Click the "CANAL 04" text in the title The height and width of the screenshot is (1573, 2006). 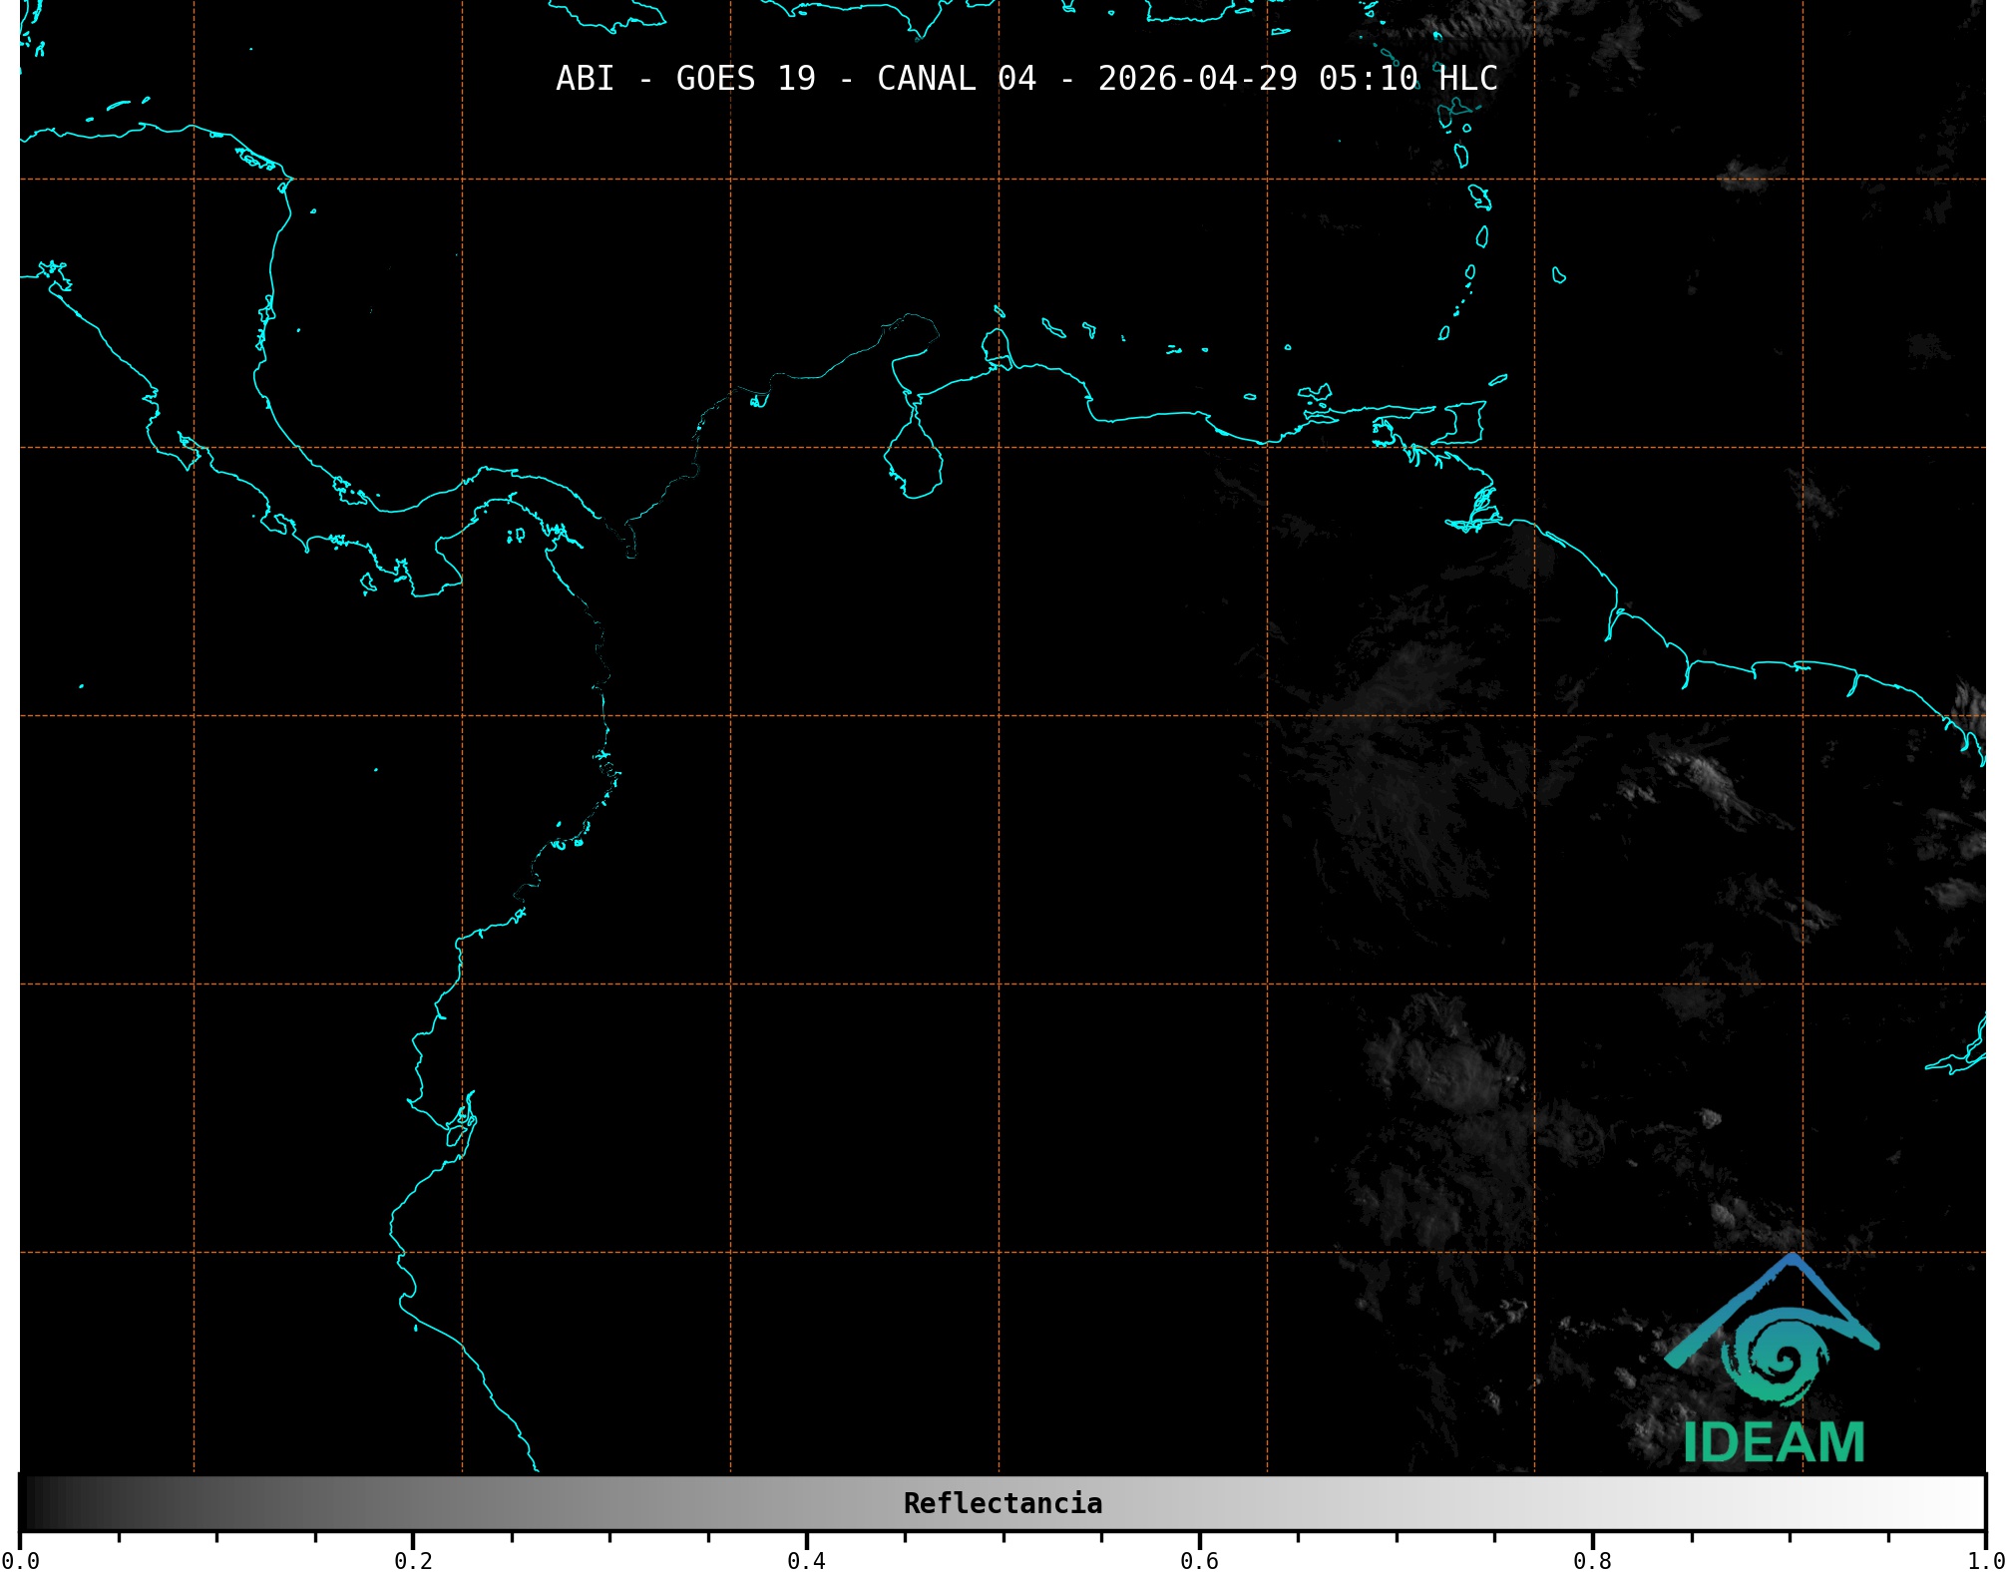[956, 79]
